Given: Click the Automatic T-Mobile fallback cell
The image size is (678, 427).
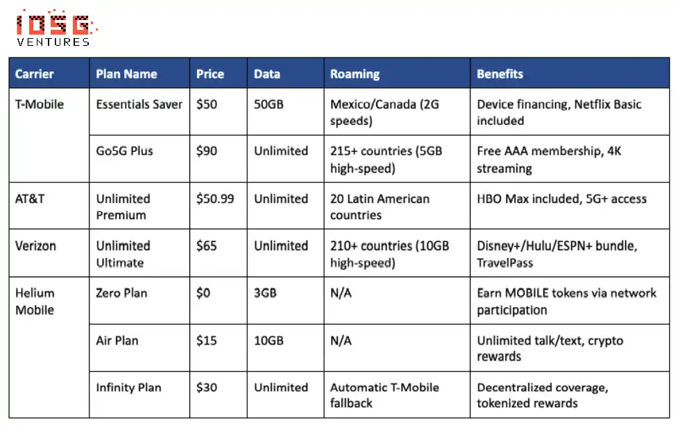Looking at the screenshot, I should pyautogui.click(x=384, y=395).
